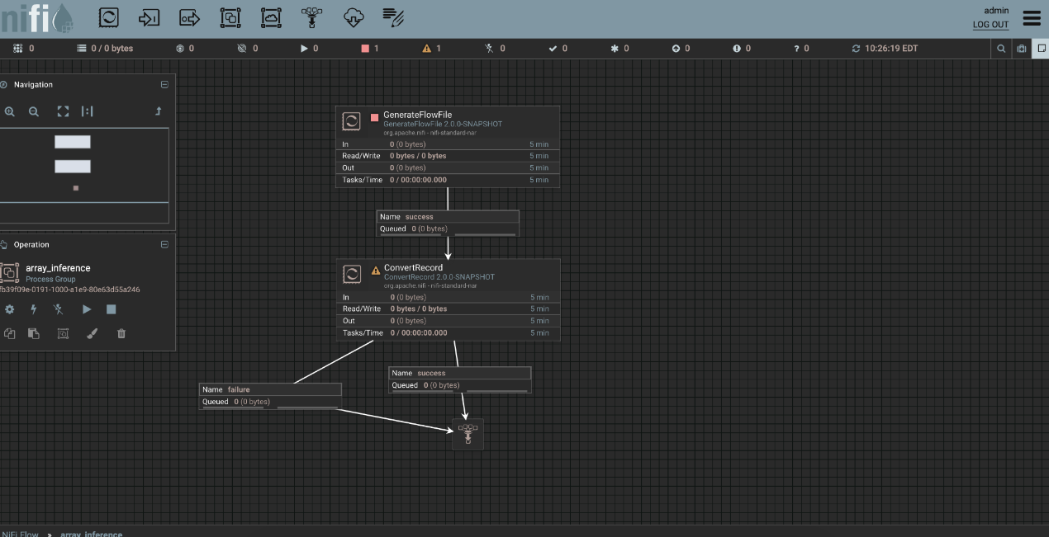1049x537 pixels.
Task: Click the refresh icon before the timestamp
Action: pyautogui.click(x=856, y=49)
